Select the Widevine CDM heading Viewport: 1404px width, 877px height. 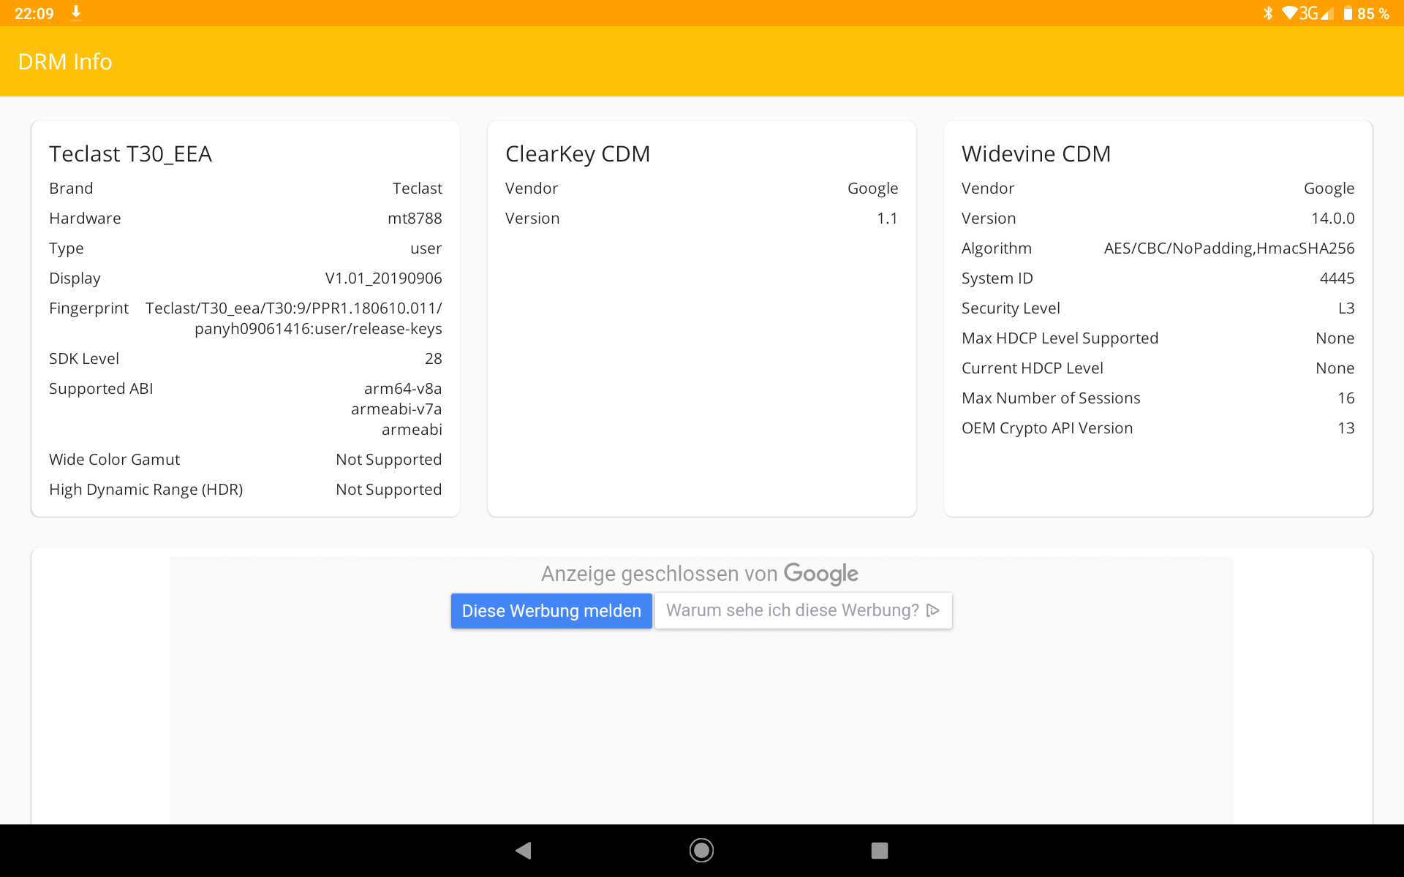click(1036, 154)
